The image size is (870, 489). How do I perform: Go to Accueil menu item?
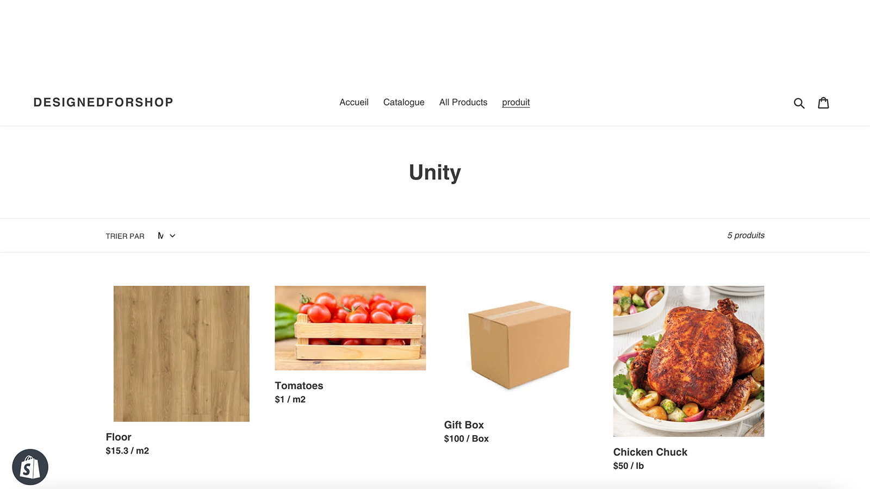(354, 102)
